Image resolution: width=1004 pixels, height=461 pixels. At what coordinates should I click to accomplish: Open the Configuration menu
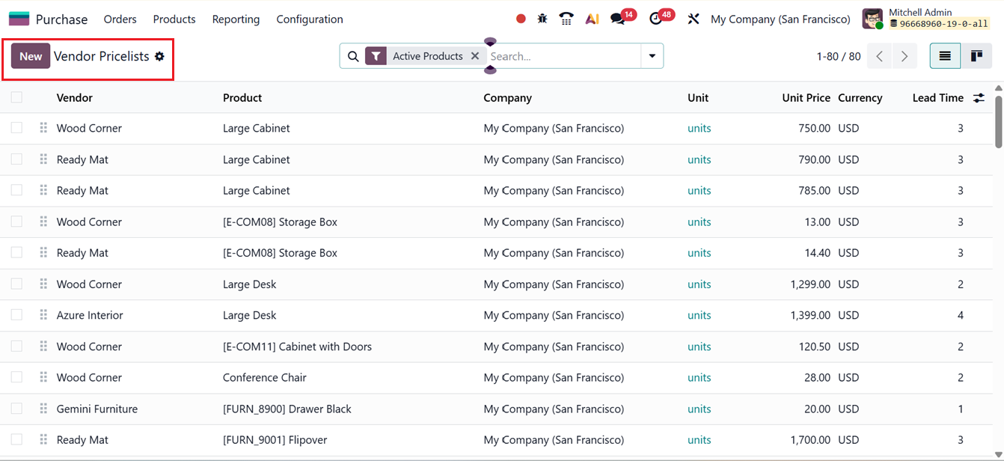[310, 19]
